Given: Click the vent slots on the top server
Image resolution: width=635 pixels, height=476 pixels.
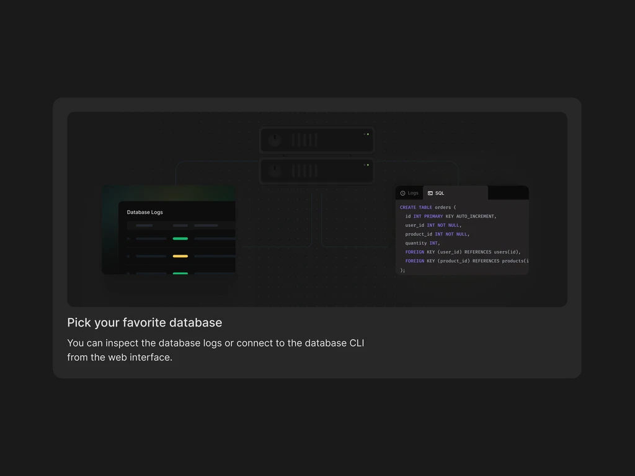Looking at the screenshot, I should [x=304, y=140].
